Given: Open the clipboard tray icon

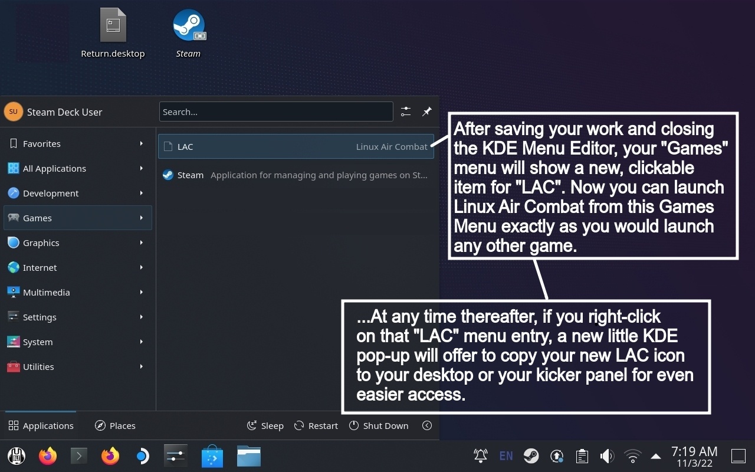Looking at the screenshot, I should click(582, 455).
